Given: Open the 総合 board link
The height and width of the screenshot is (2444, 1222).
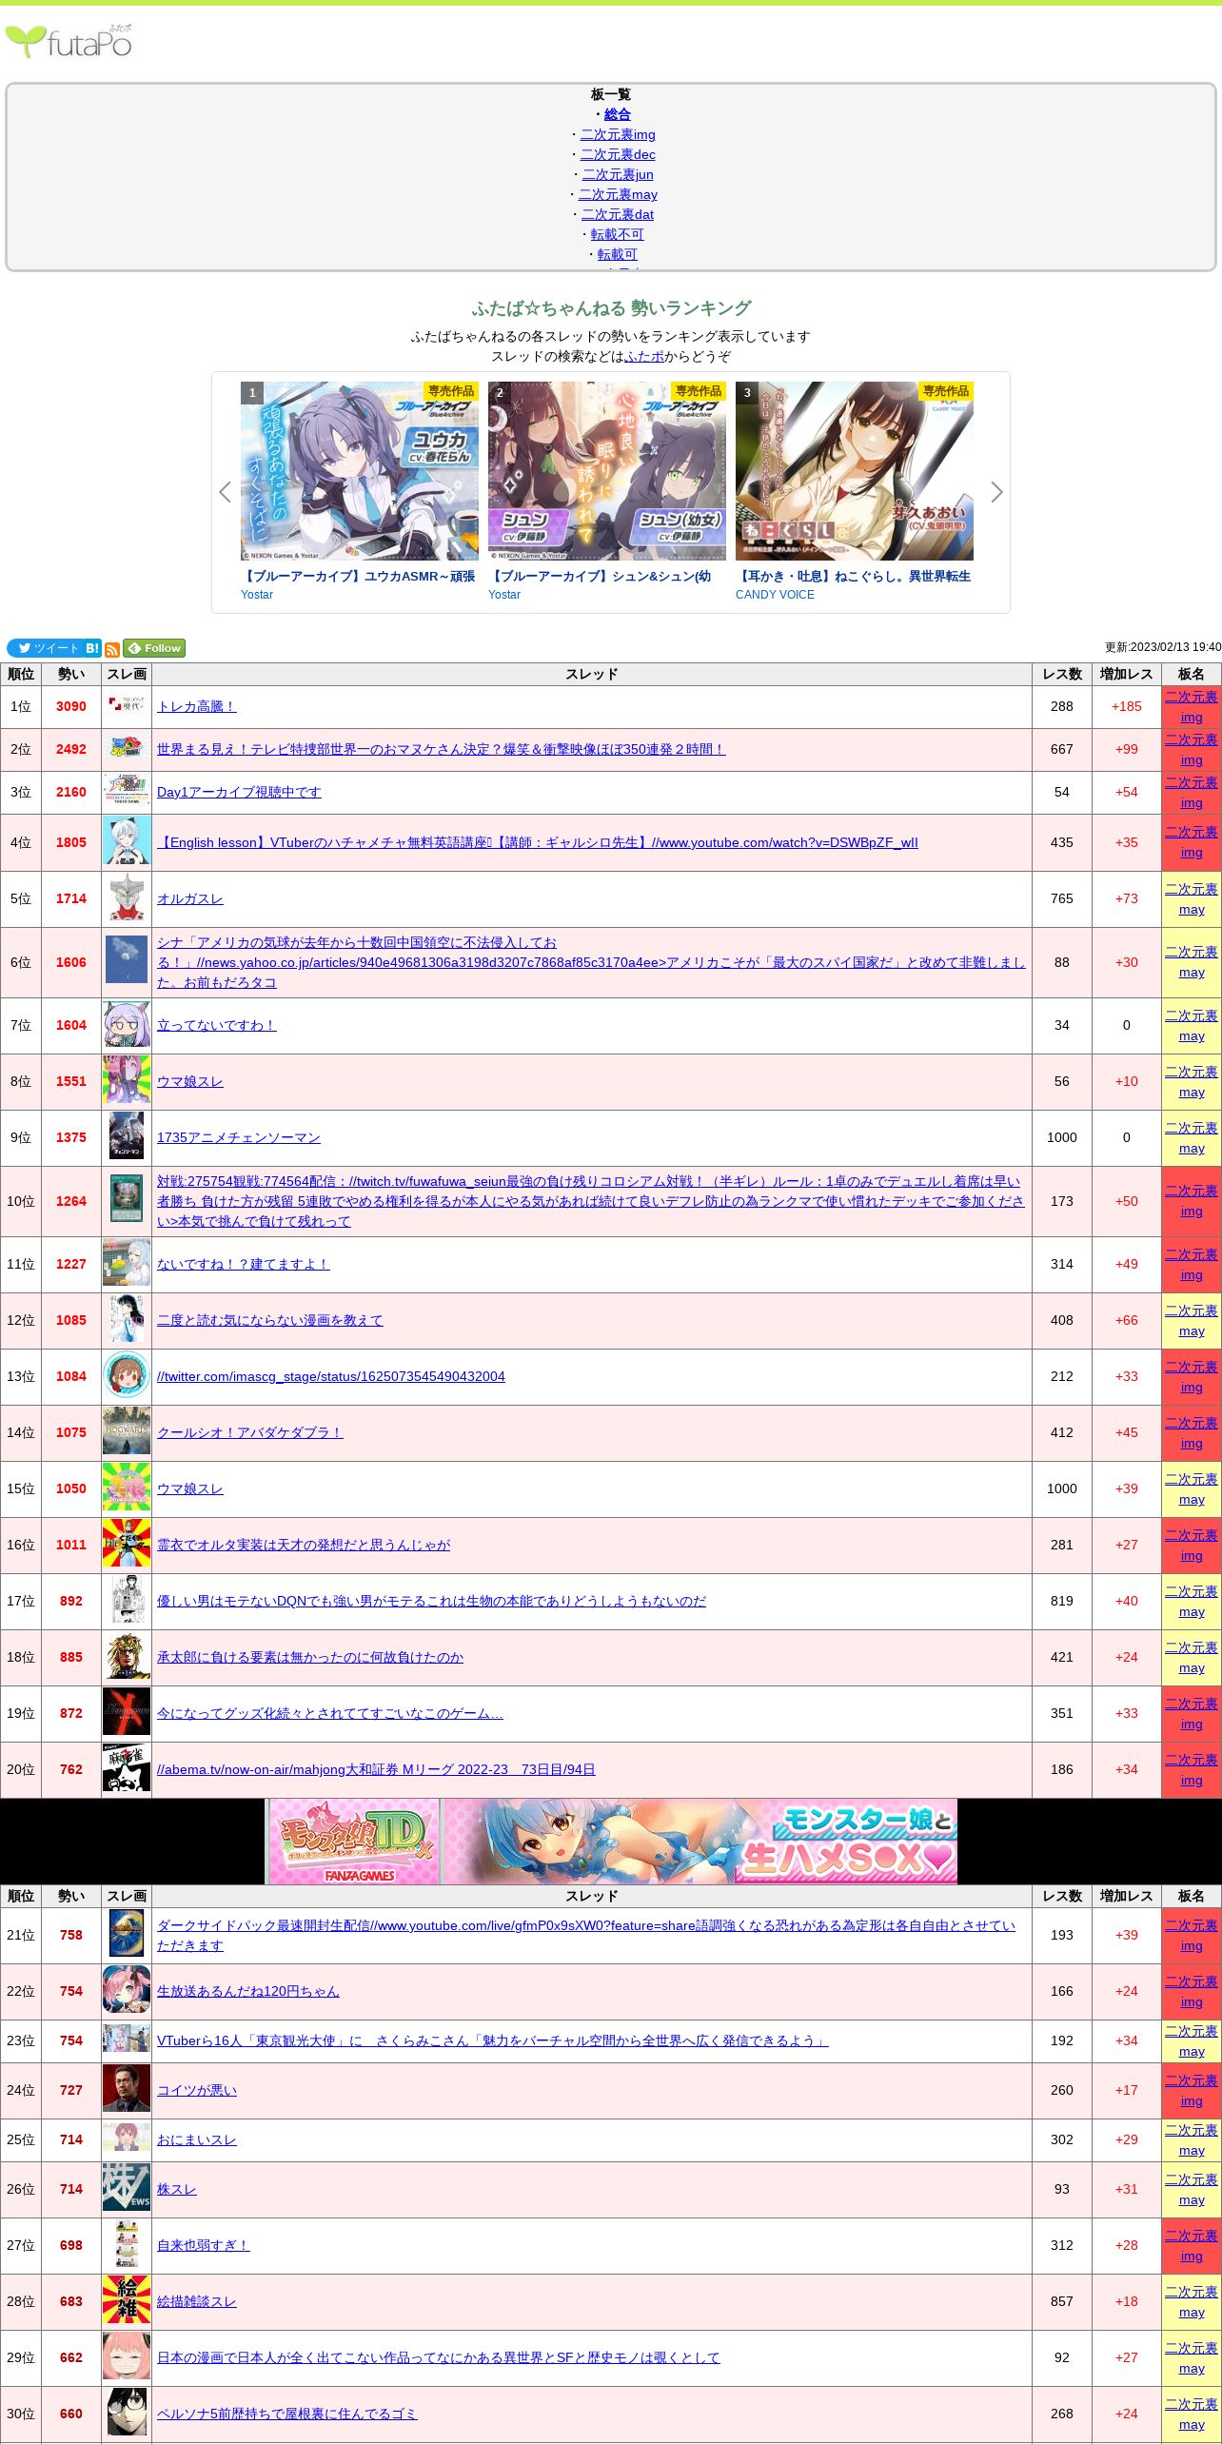Looking at the screenshot, I should (x=617, y=114).
